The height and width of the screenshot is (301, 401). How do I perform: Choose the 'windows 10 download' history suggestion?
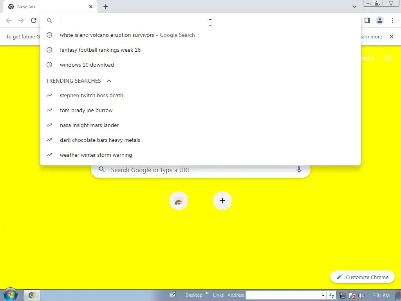click(200, 65)
